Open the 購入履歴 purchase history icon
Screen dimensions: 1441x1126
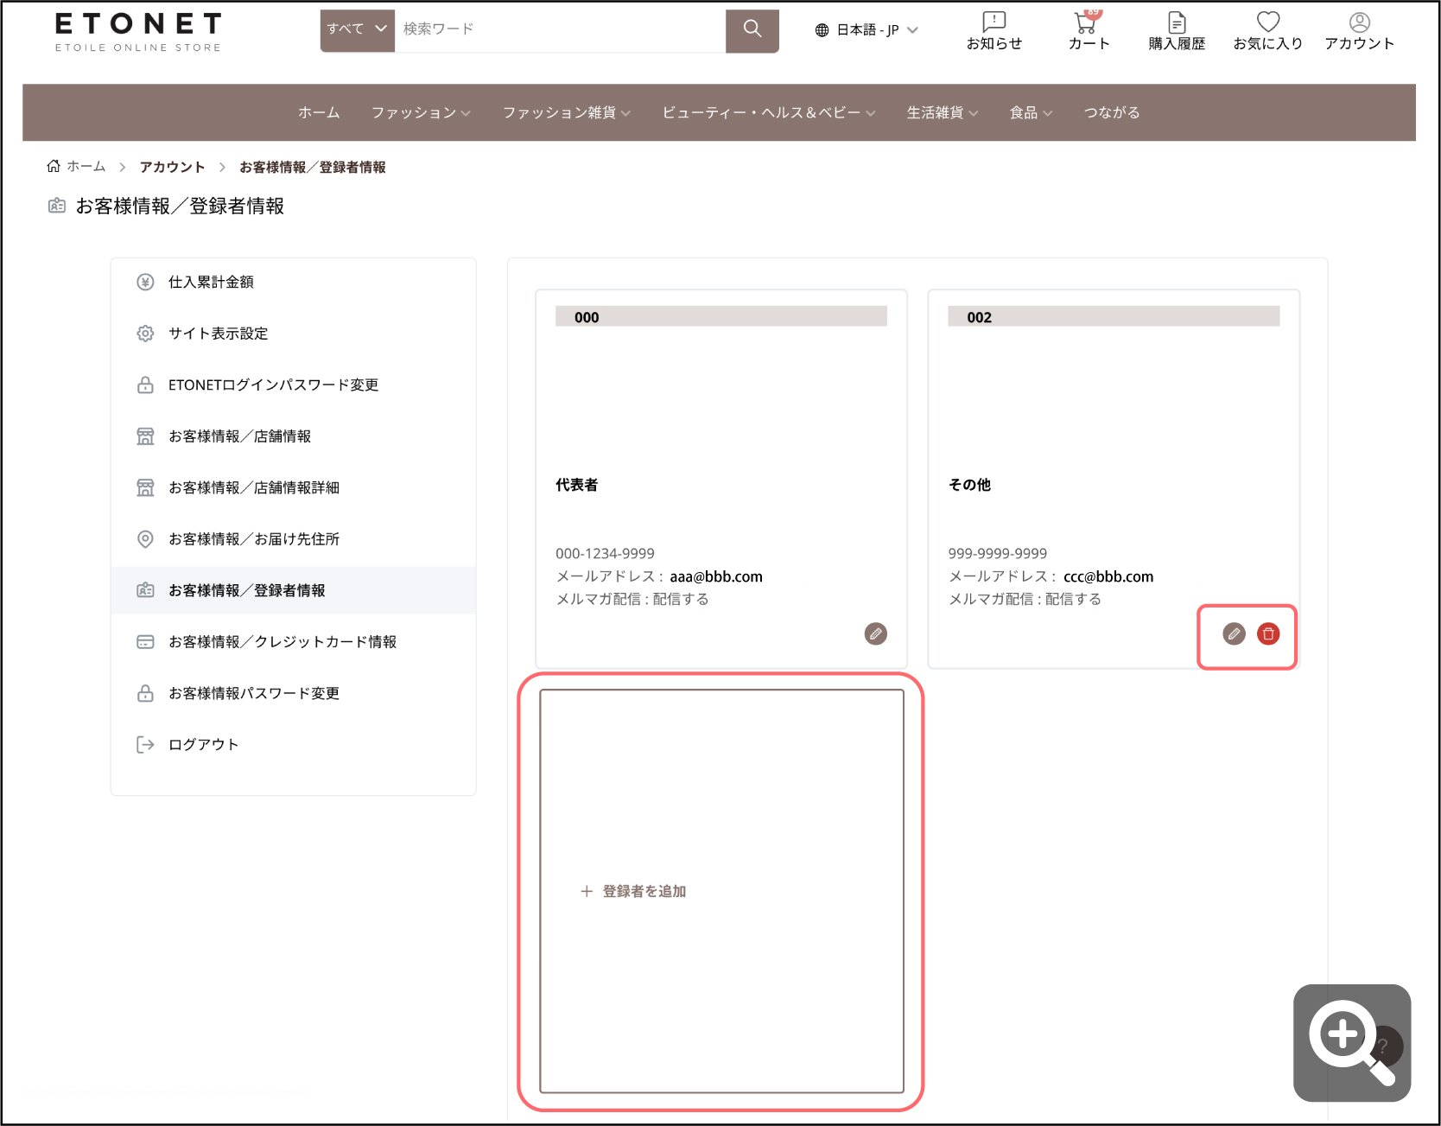1177,22
